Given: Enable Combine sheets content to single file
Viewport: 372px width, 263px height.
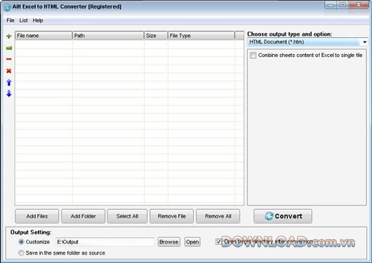Looking at the screenshot, I should (253, 55).
